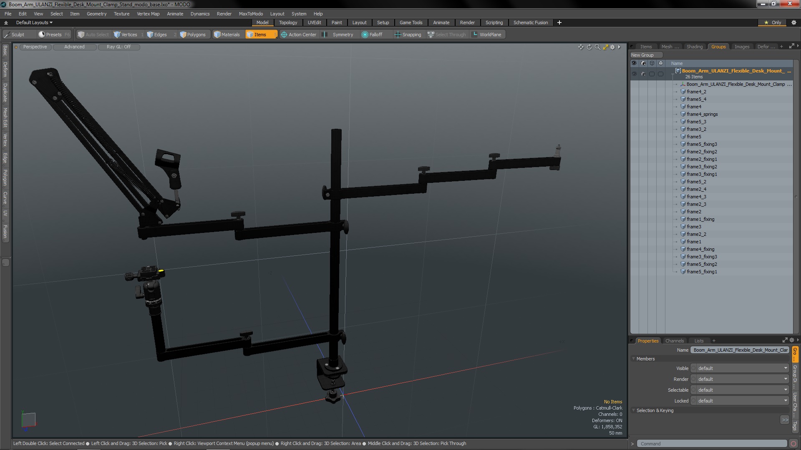Click the Command input field
The height and width of the screenshot is (450, 801).
[x=712, y=444]
